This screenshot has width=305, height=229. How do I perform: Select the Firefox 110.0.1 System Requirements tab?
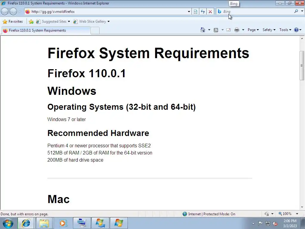click(x=46, y=30)
